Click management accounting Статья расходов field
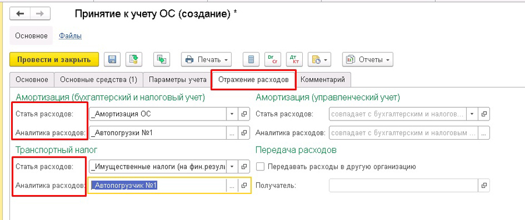This screenshot has width=525, height=220. coord(397,114)
